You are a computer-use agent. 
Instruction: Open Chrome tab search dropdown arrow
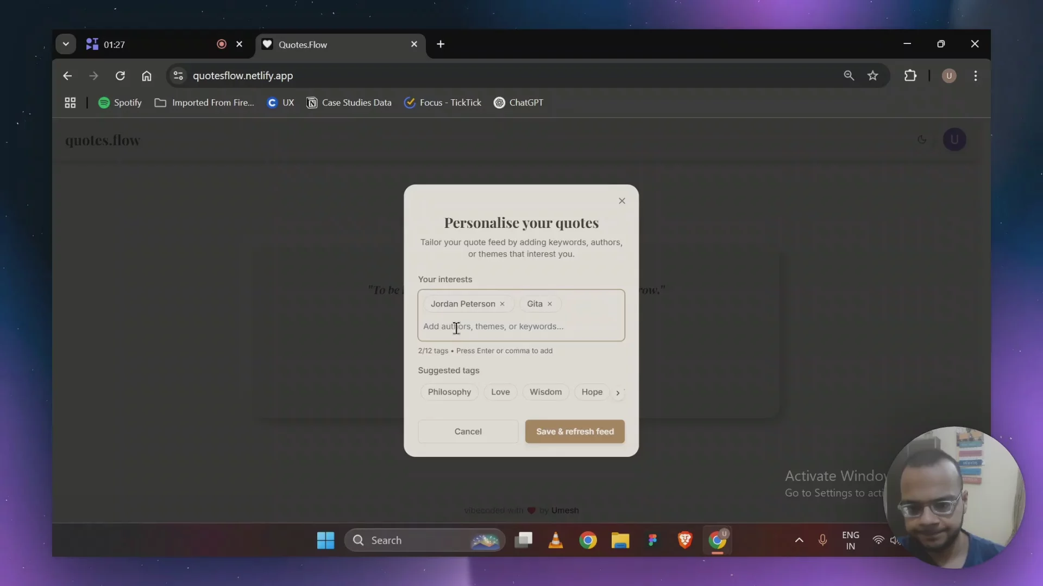pyautogui.click(x=66, y=44)
